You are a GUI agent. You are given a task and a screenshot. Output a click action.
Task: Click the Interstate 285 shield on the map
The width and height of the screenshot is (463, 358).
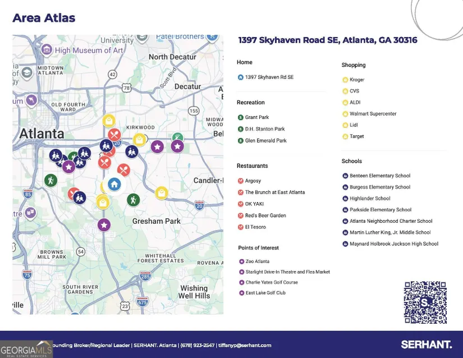point(145,276)
